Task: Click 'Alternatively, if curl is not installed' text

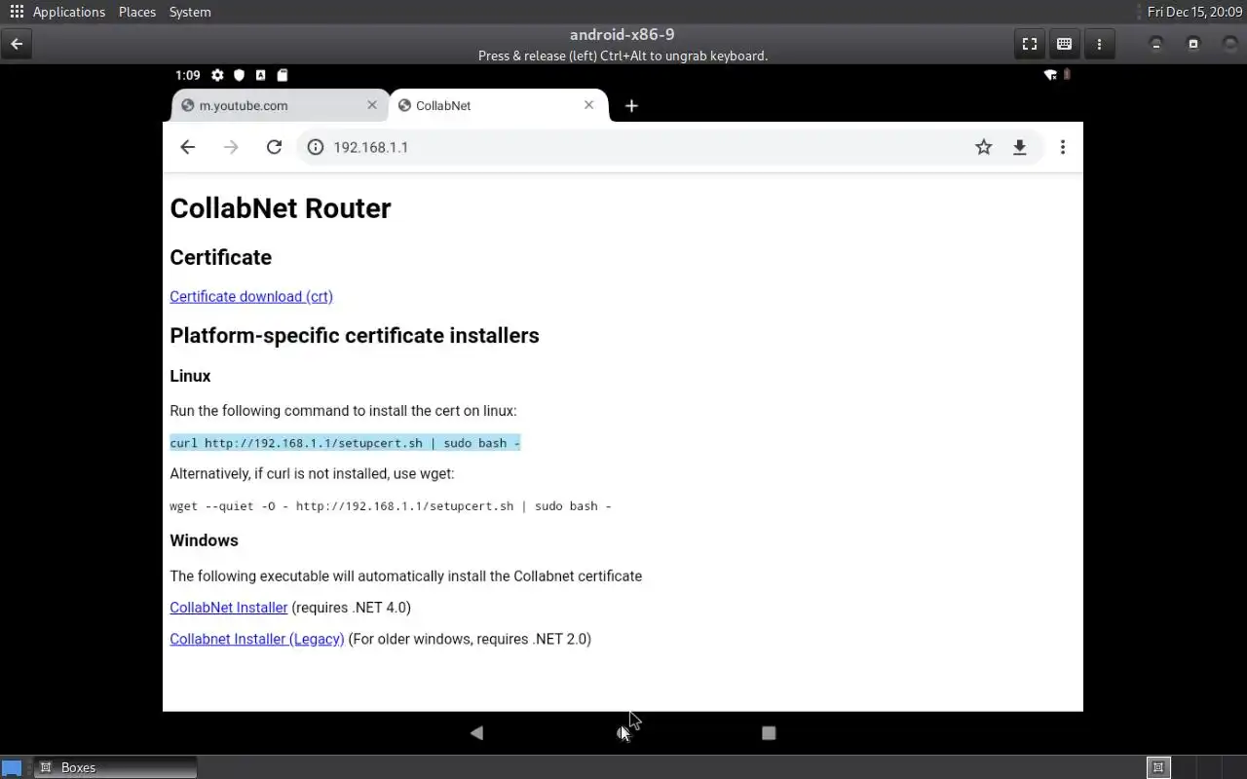Action: 312,473
